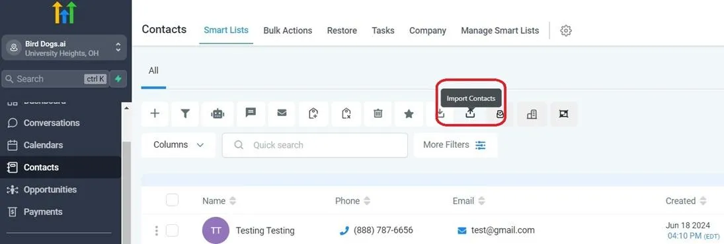The height and width of the screenshot is (244, 724).
Task: Open the settings gear beside Manage Smart Lists
Action: click(x=565, y=31)
